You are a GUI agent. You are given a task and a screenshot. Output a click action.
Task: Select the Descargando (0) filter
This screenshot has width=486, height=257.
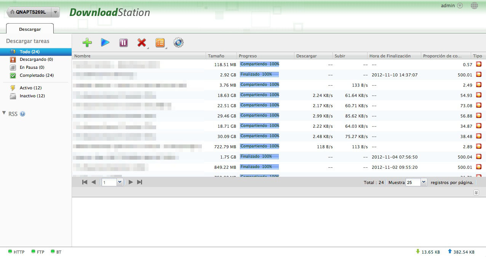click(x=36, y=59)
